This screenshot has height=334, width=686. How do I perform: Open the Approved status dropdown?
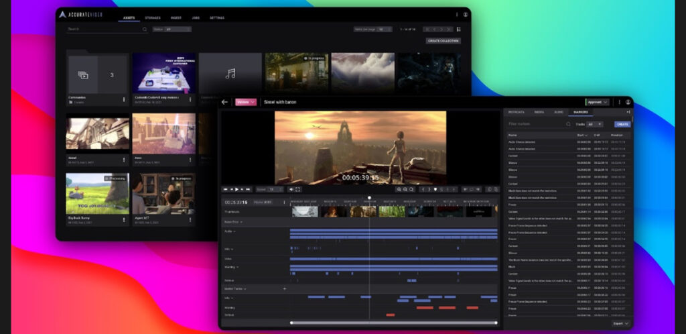point(597,102)
